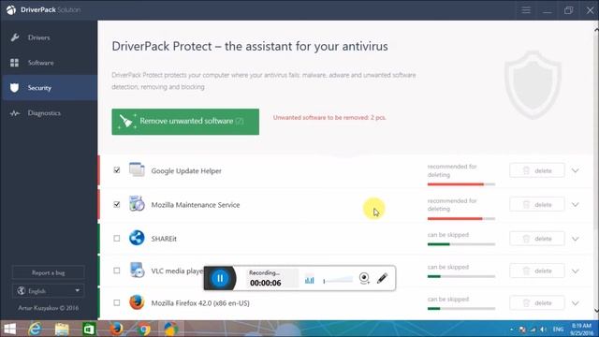Open Firefox from taskbar
Image resolution: width=599 pixels, height=337 pixels.
coord(116,329)
